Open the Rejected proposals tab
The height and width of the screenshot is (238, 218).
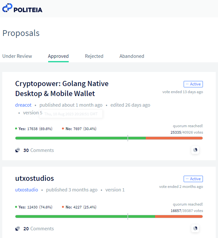[x=94, y=56]
